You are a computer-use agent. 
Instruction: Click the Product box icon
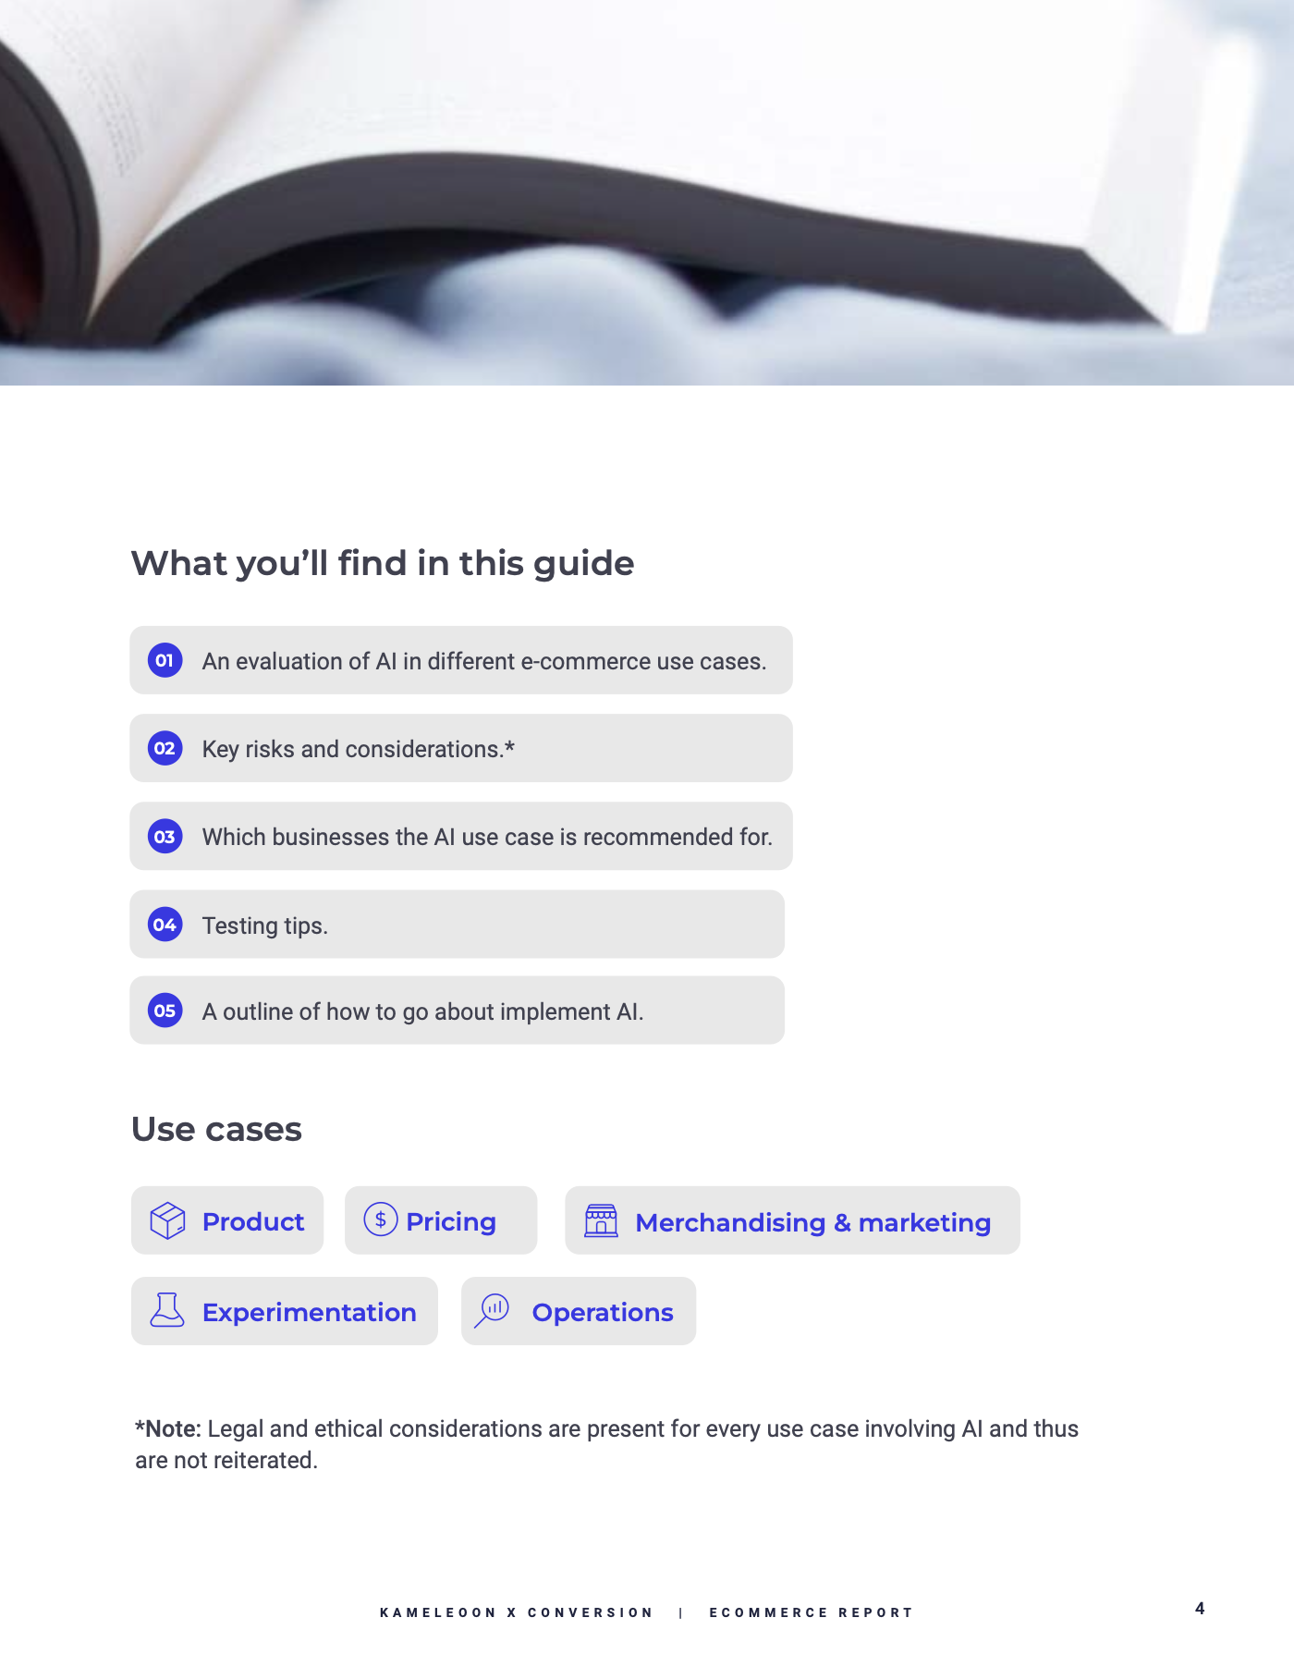[x=167, y=1220]
